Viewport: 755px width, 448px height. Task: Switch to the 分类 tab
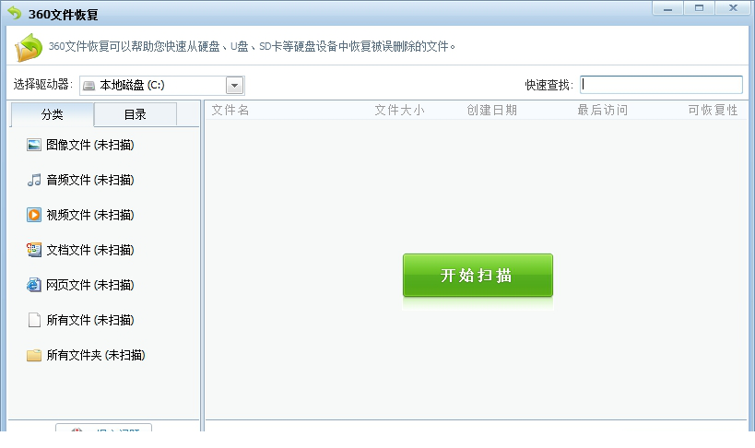point(52,114)
